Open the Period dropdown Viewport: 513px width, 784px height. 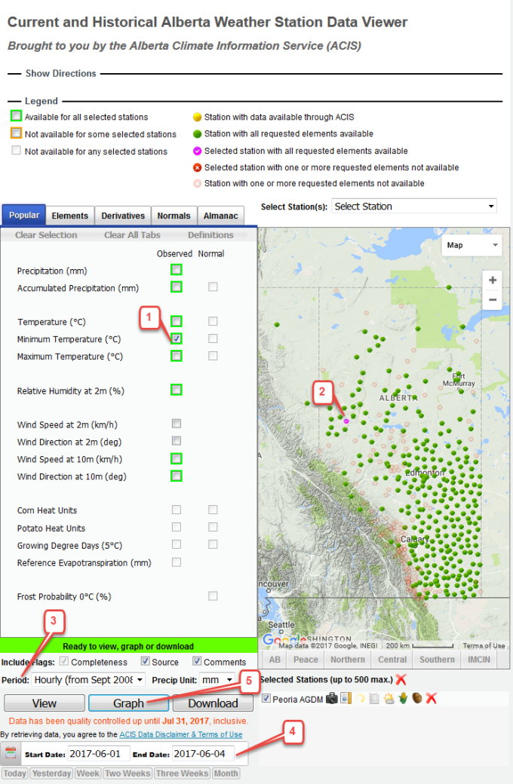88,680
